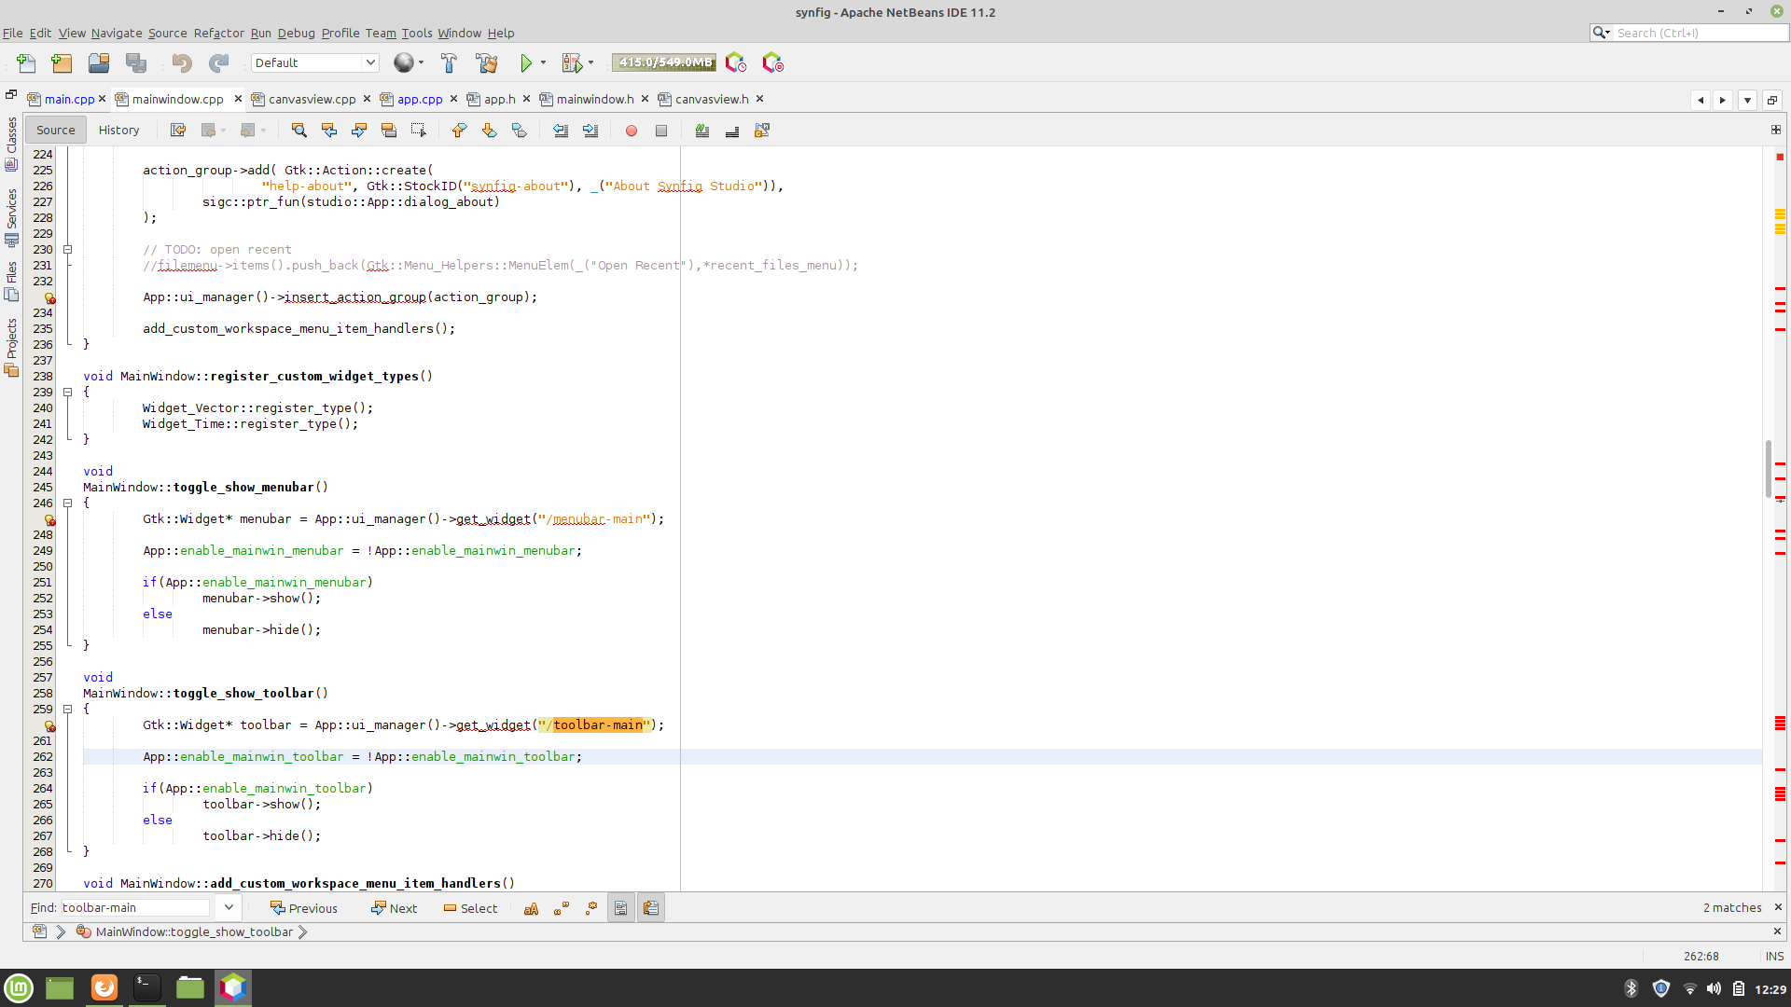Set a bookmark with Toggle Bookmark icon
The image size is (1791, 1007).
tap(519, 131)
